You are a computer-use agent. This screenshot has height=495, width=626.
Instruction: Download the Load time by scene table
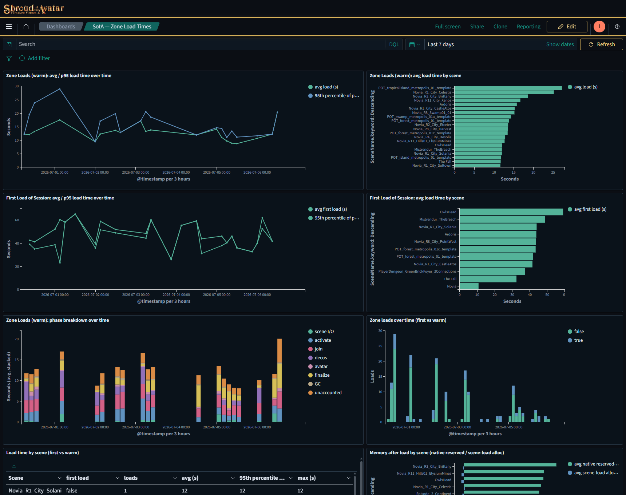[x=14, y=466]
